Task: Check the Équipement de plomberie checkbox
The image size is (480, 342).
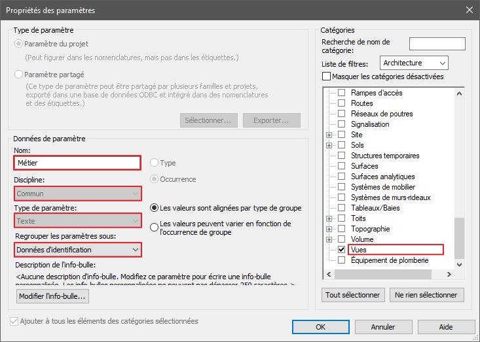Action: point(341,260)
